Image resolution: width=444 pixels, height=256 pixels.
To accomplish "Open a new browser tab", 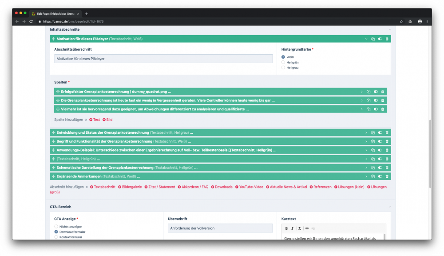I will 87,14.
